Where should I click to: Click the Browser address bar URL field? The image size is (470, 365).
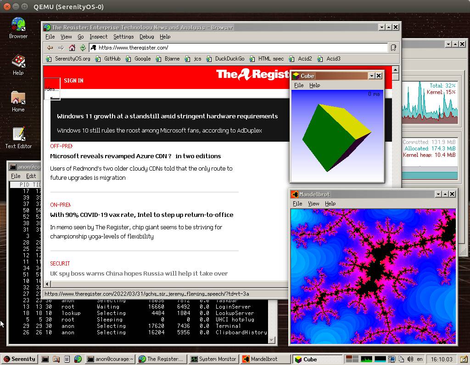(238, 48)
